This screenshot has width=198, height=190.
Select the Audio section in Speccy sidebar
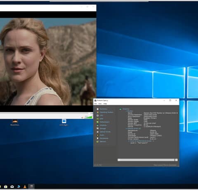point(100,135)
